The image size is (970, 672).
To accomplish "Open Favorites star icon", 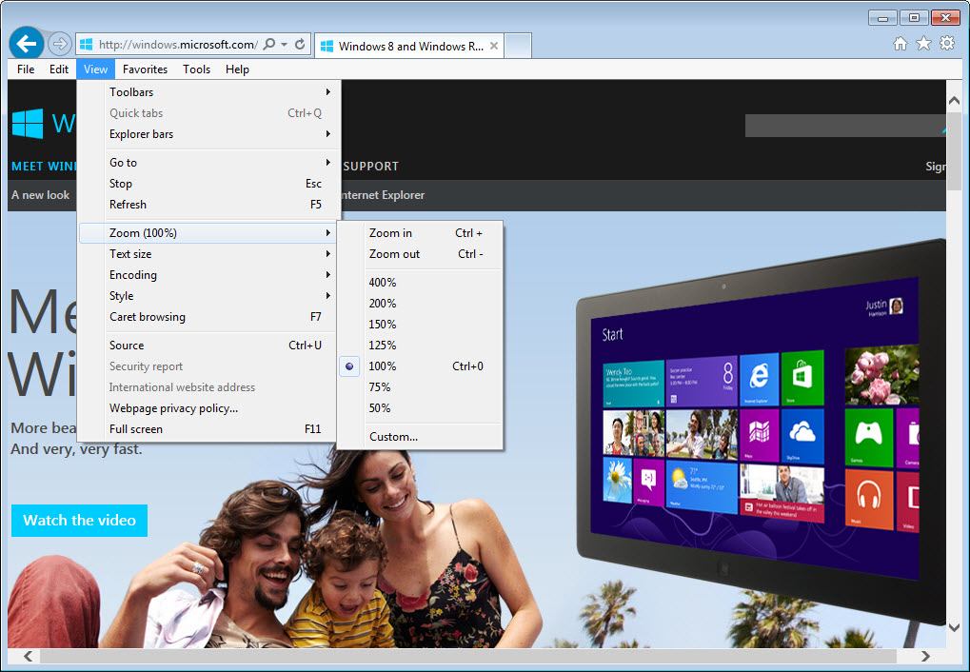I will [923, 44].
